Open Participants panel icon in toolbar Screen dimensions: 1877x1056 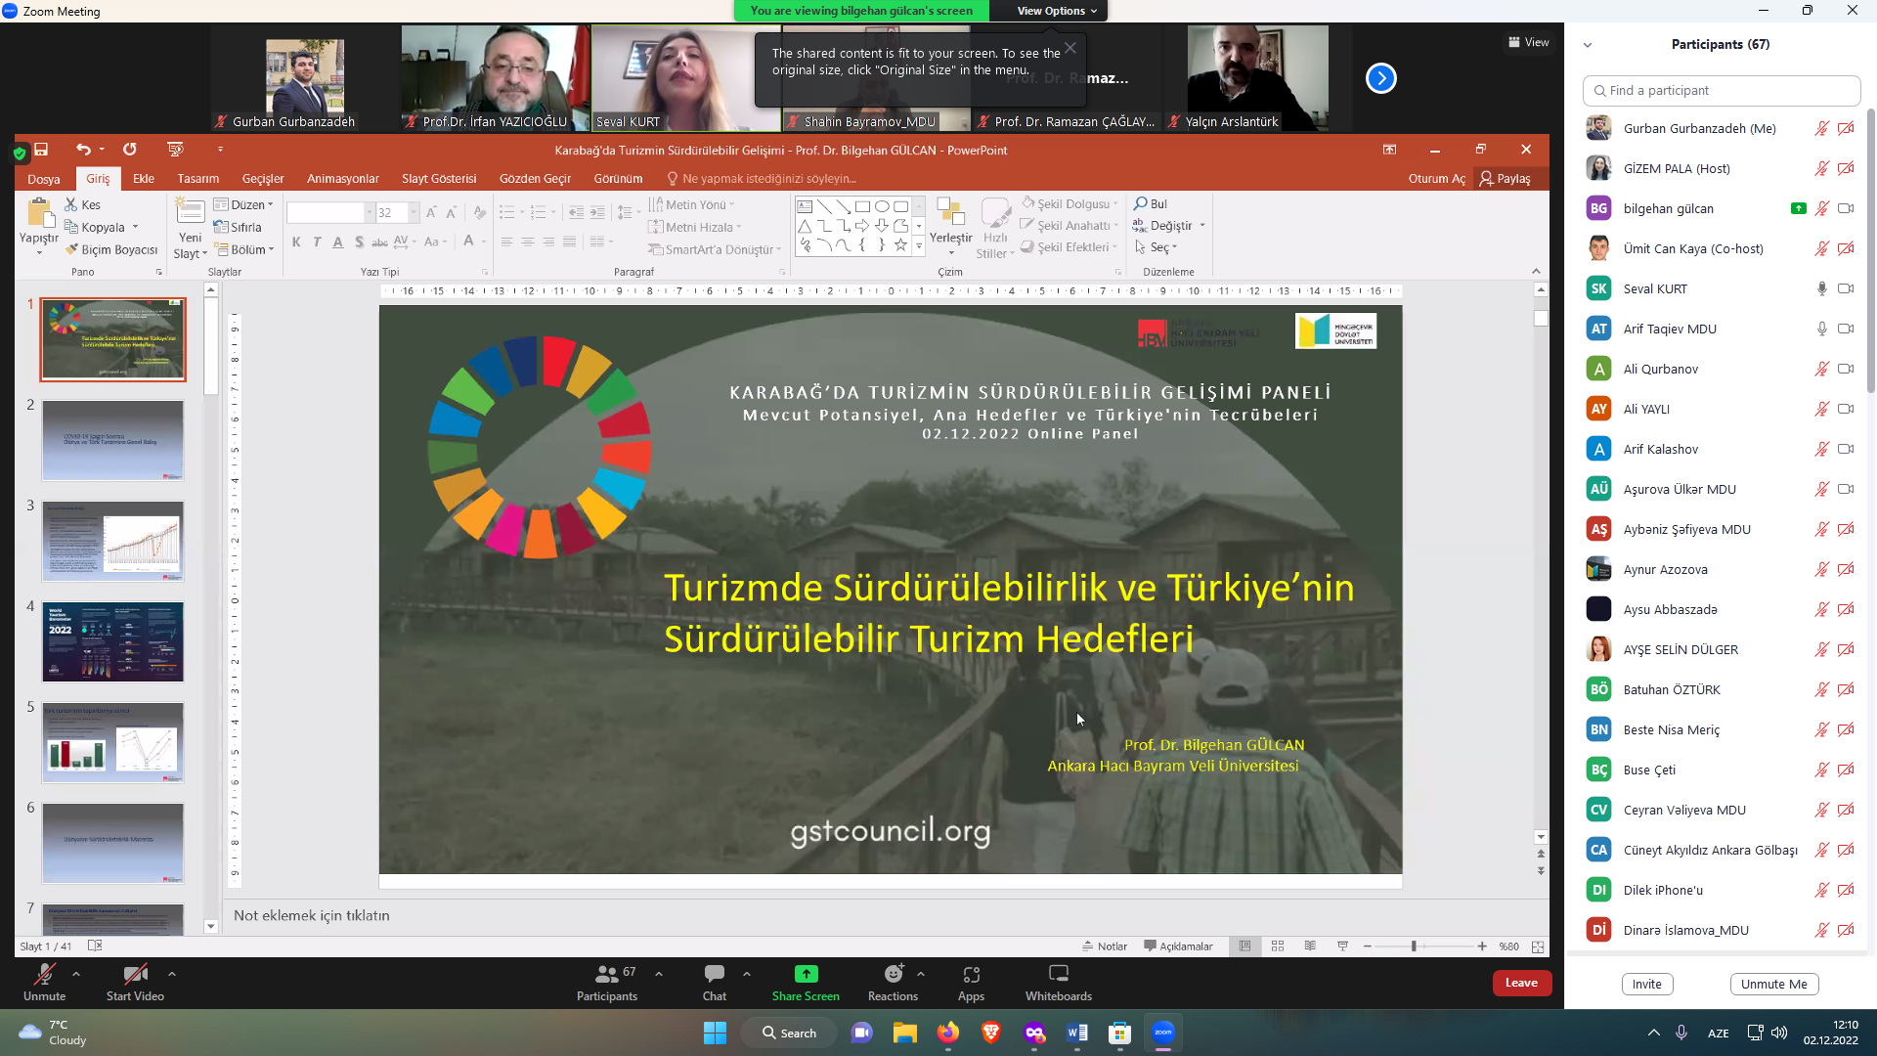(606, 974)
